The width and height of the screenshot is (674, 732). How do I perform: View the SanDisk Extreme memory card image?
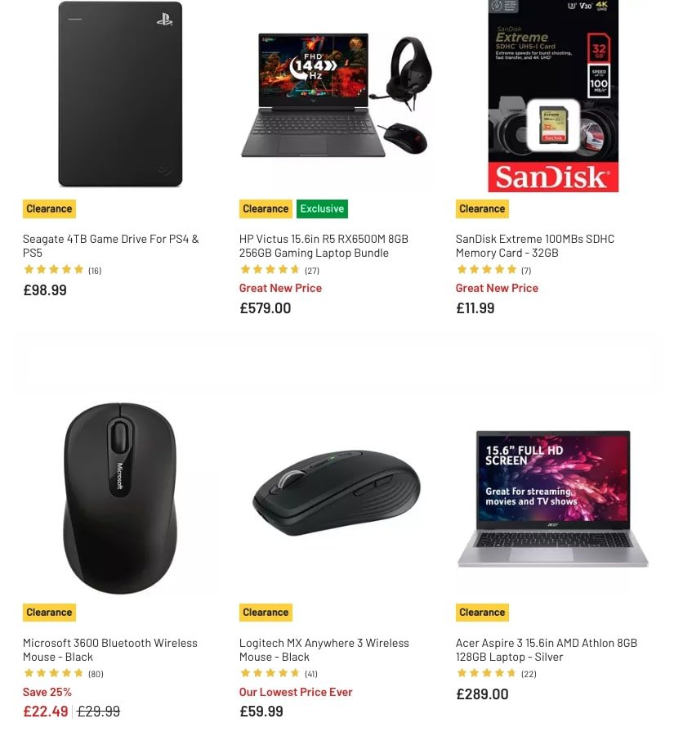[x=553, y=96]
